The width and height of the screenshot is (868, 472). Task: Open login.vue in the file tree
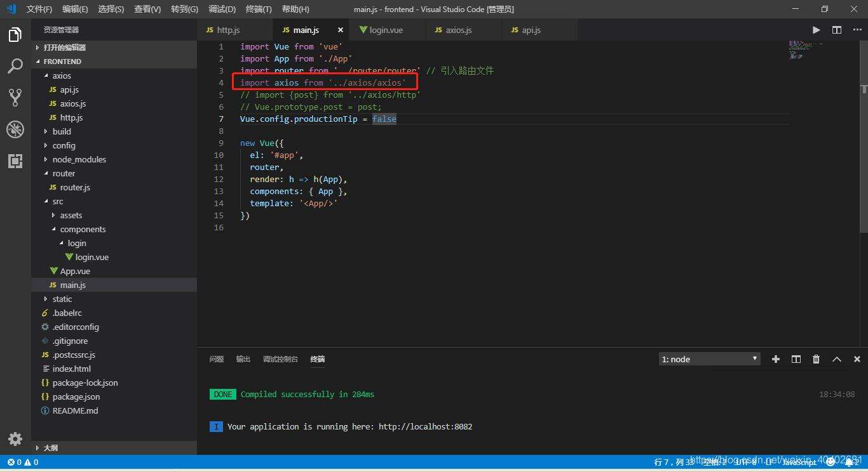click(x=114, y=257)
